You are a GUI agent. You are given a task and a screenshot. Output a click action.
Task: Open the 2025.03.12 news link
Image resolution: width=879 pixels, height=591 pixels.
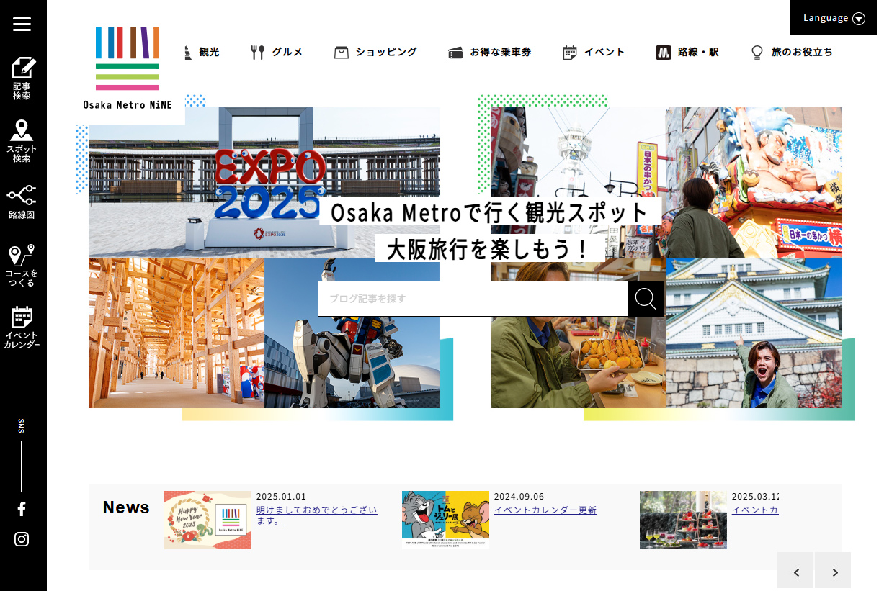[755, 510]
